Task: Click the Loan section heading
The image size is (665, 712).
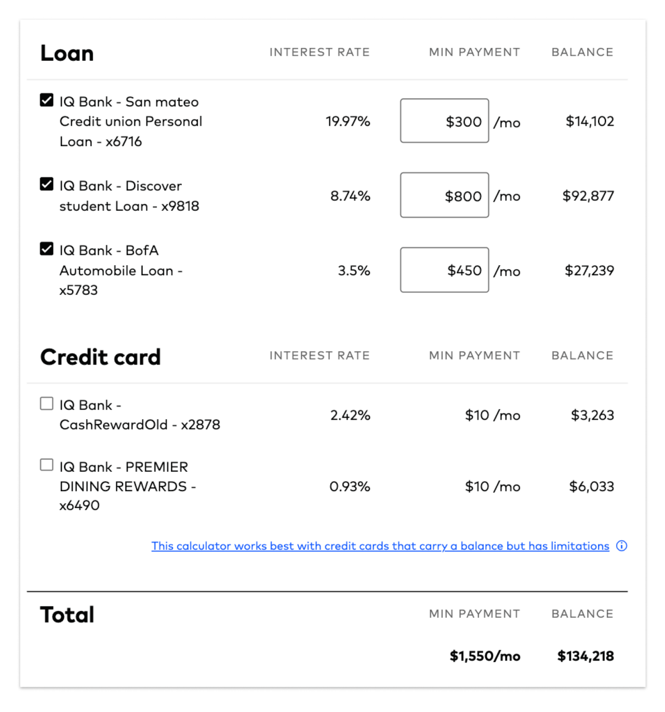Action: [x=67, y=53]
